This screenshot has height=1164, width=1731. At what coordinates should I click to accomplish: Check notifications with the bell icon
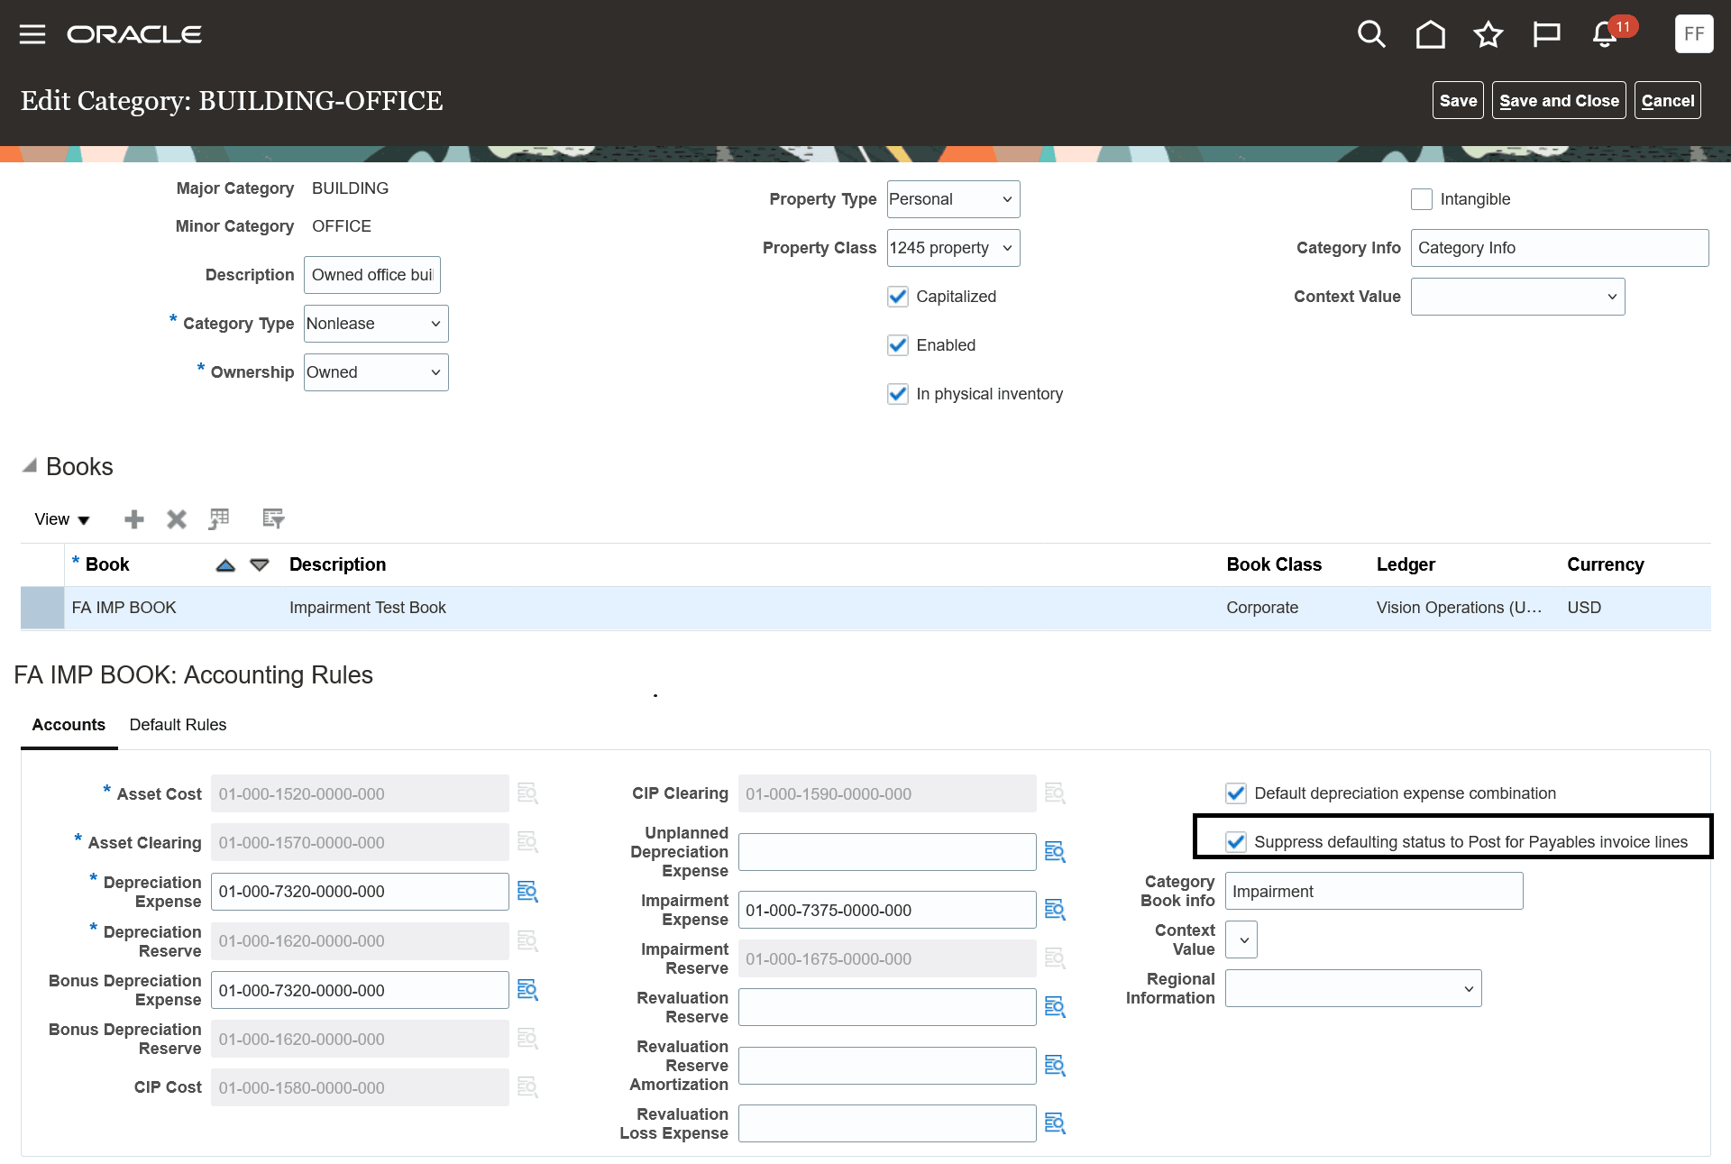(1604, 36)
